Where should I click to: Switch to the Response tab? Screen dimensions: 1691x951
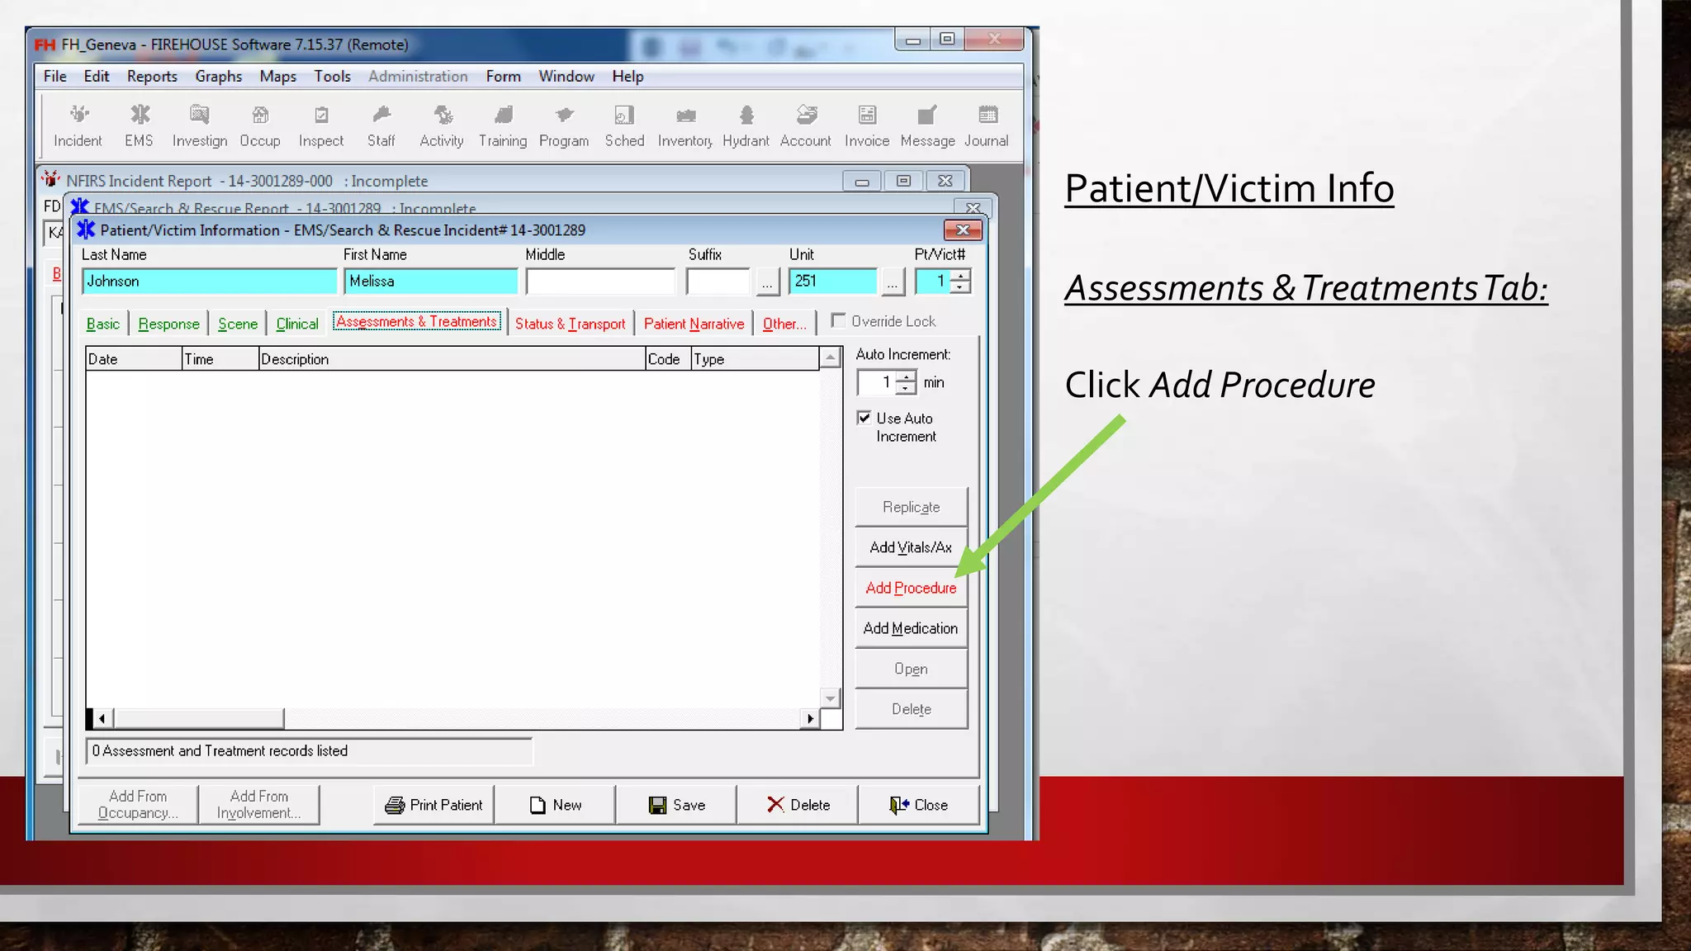(x=169, y=324)
